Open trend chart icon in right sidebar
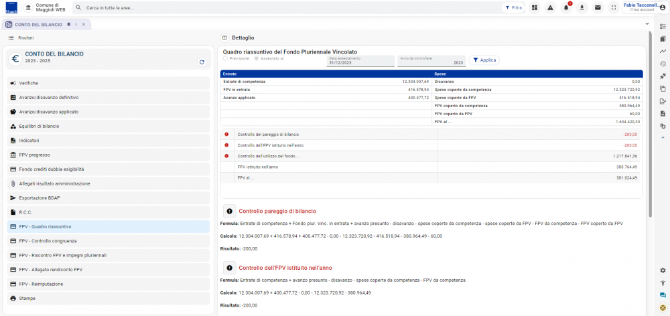 pos(663,52)
